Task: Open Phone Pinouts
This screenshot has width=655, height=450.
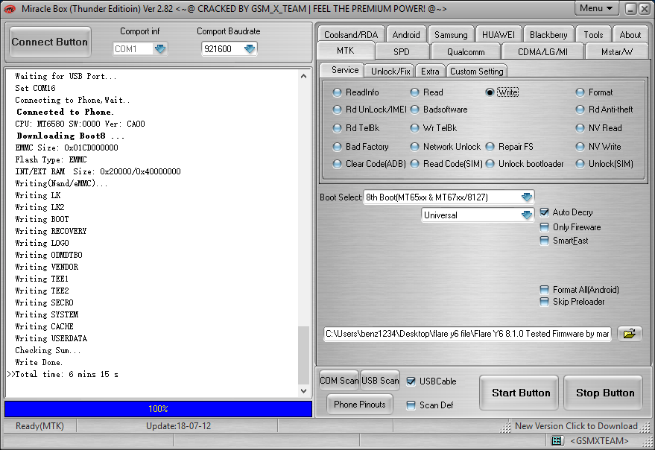Action: pos(360,404)
